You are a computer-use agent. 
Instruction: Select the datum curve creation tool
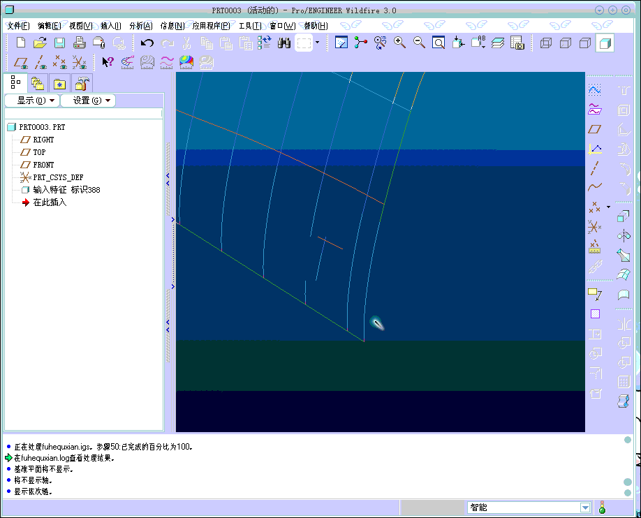595,187
